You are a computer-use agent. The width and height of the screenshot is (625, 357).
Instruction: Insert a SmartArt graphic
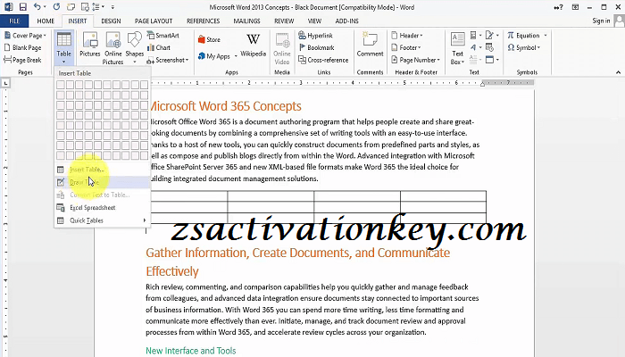163,35
